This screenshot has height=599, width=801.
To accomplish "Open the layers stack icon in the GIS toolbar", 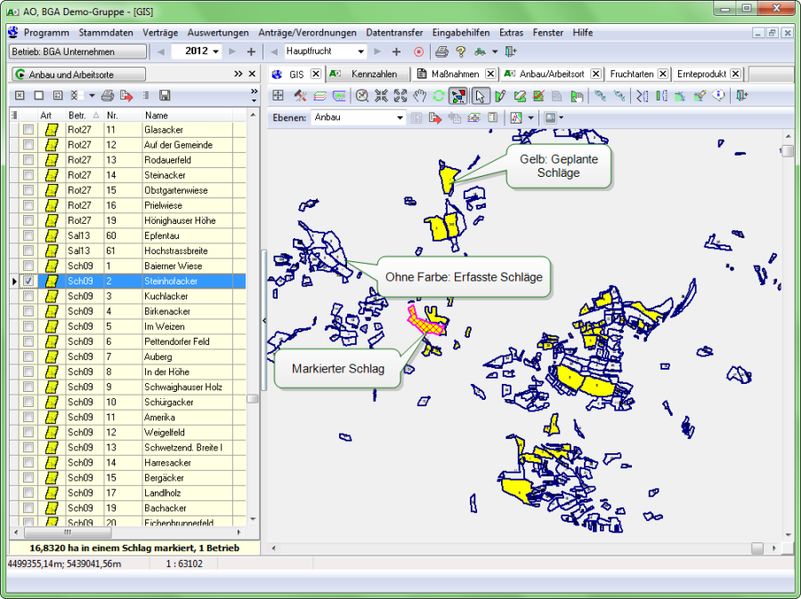I will pos(318,95).
